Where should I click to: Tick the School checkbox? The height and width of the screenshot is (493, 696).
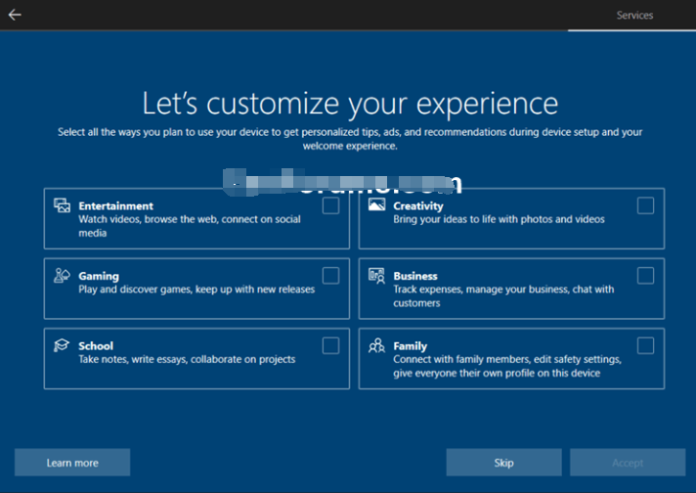330,345
